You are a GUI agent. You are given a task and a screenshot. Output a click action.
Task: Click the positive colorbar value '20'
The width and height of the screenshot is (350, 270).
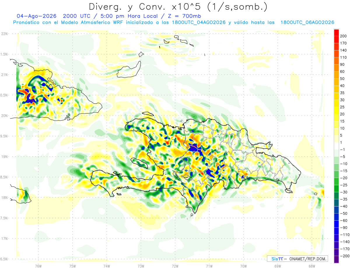click(342, 114)
